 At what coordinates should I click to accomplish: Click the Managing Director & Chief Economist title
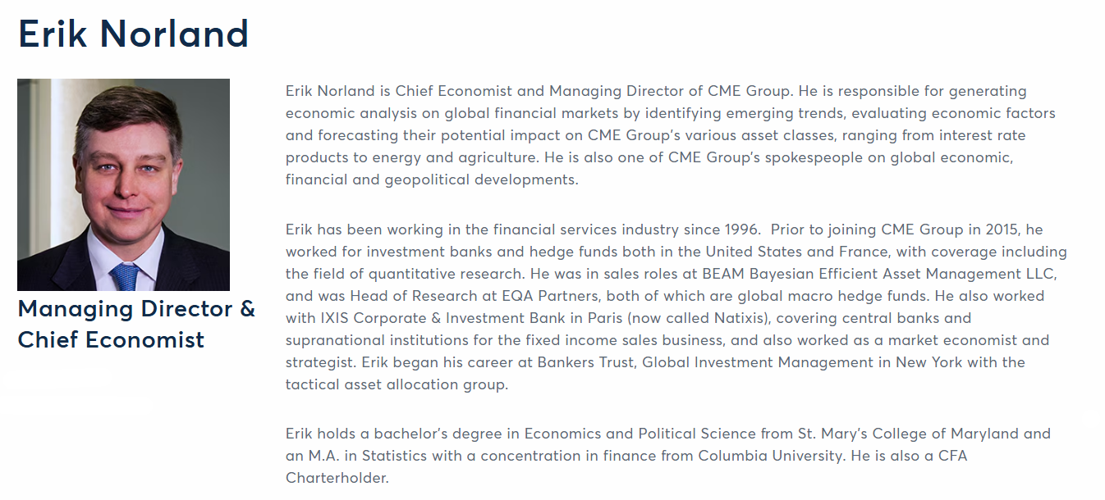pos(136,324)
